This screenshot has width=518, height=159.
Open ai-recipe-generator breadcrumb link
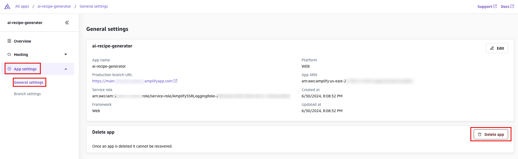pyautogui.click(x=54, y=6)
